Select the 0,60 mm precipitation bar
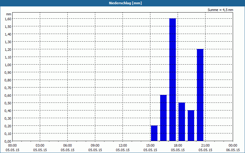This screenshot has height=153, width=245. click(x=164, y=118)
